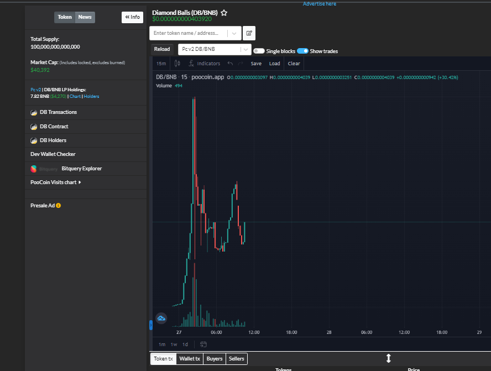
Task: Expand the token search dropdown arrow
Action: coord(234,33)
